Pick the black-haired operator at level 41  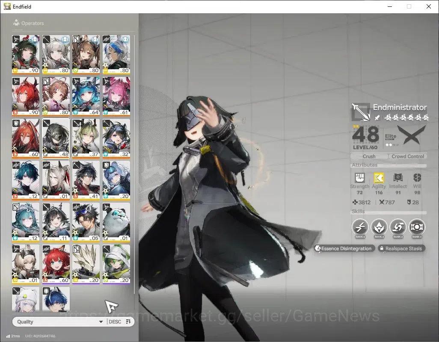point(86,180)
